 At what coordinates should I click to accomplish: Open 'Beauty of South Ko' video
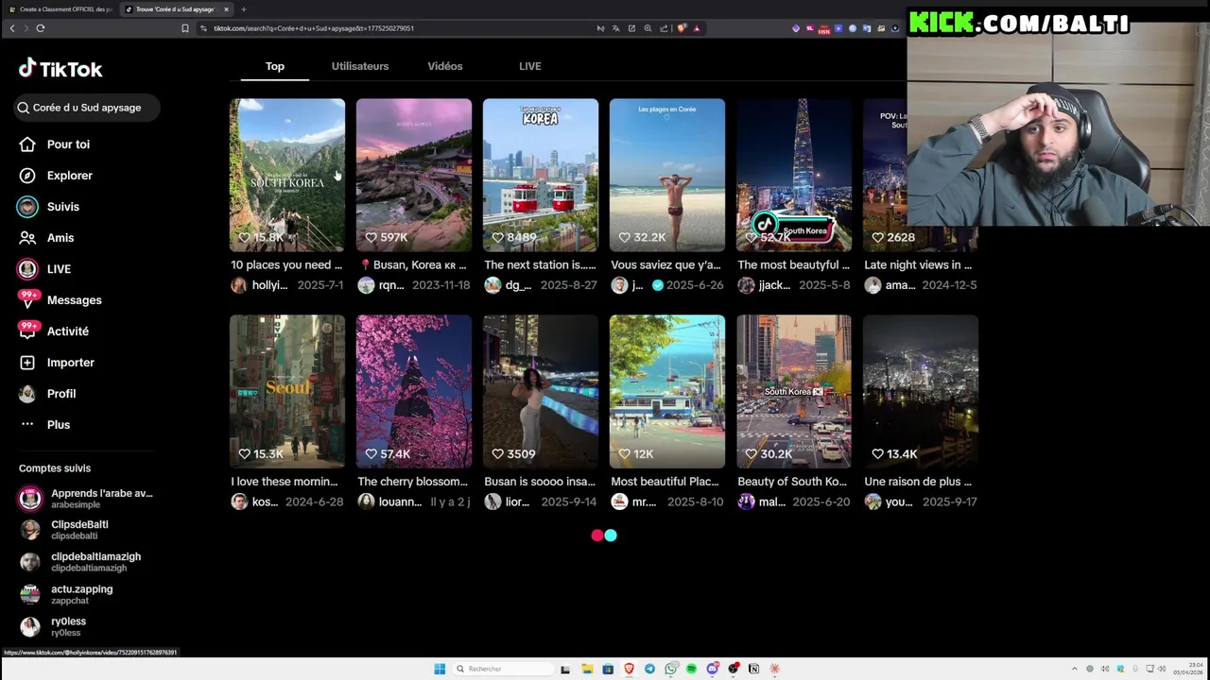[794, 391]
